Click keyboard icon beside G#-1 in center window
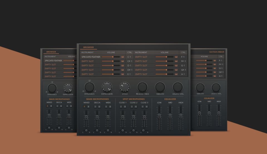The image size is (267, 154). 176,70
